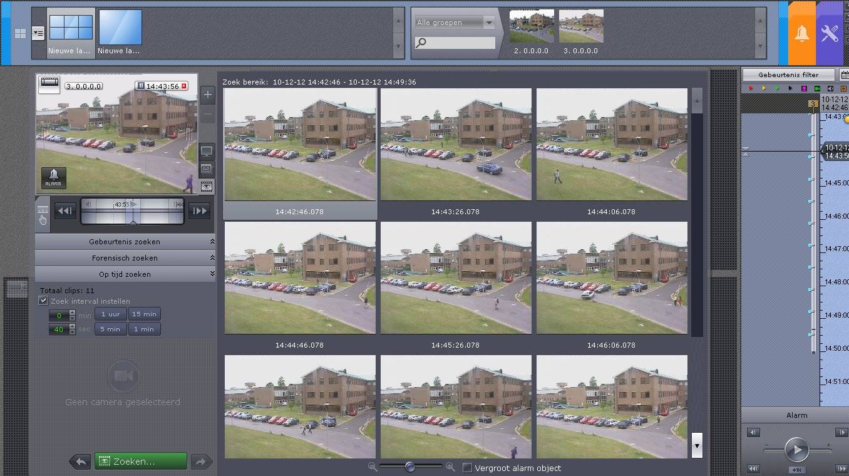
Task: Expand 'Gebeurtenis zoeken' section
Action: [x=125, y=242]
